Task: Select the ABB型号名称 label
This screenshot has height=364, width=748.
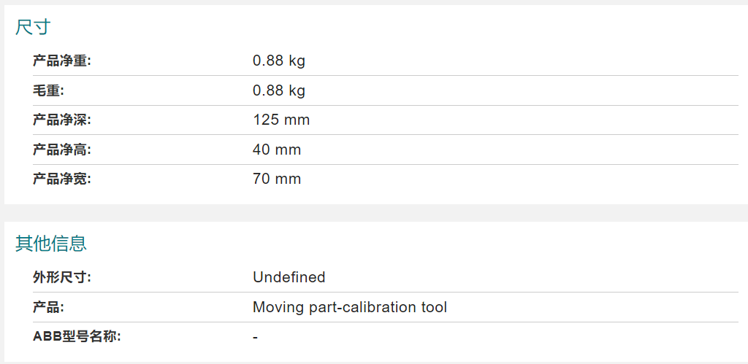Action: click(77, 337)
